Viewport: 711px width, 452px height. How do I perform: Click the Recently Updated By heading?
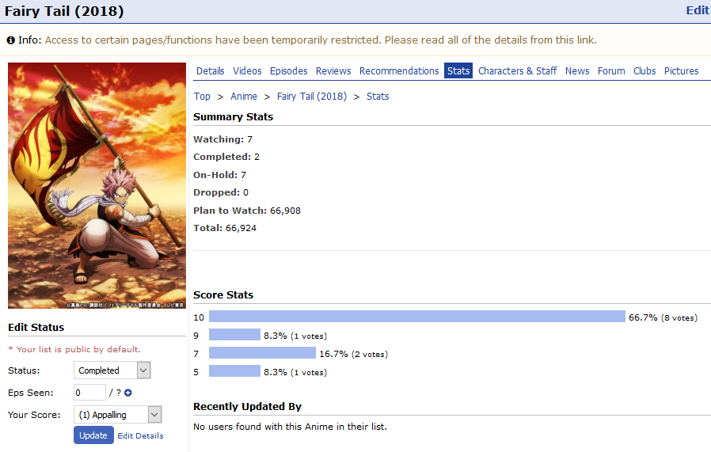click(x=247, y=407)
